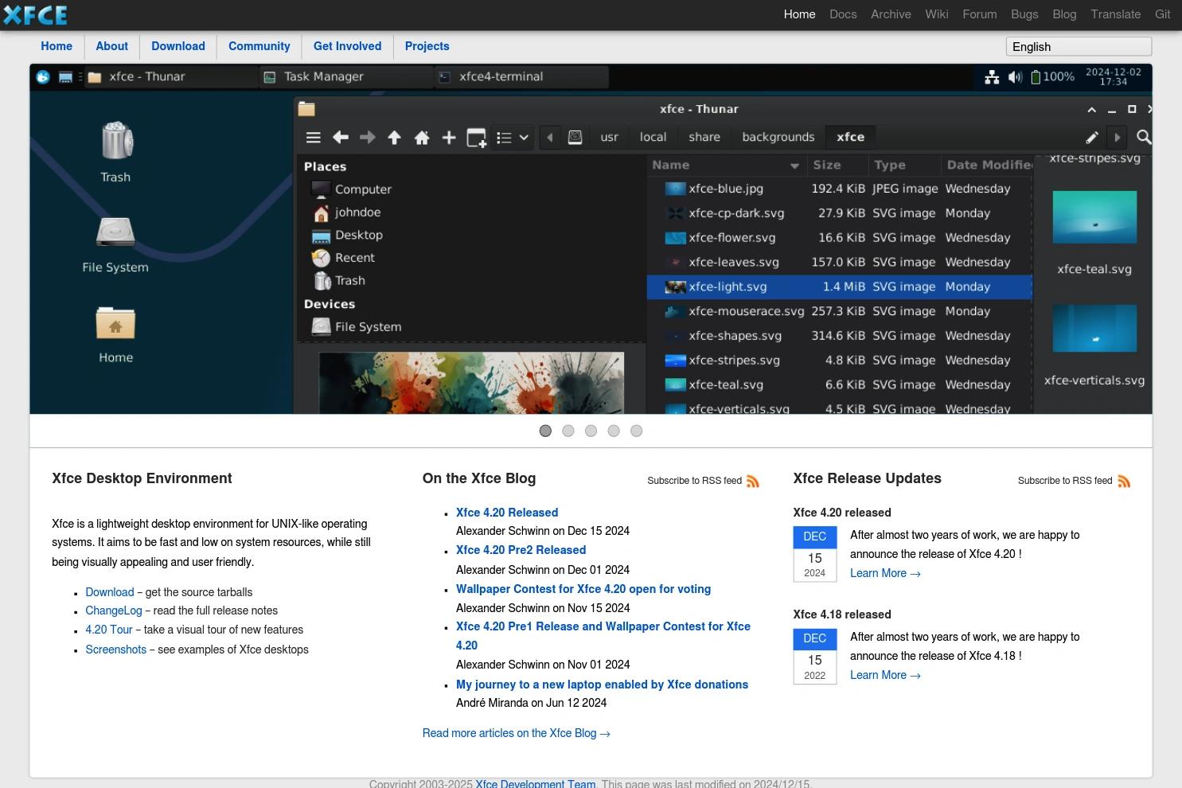The image size is (1182, 788).
Task: Click Thunar's up-to-parent-folder arrow
Action: click(394, 138)
